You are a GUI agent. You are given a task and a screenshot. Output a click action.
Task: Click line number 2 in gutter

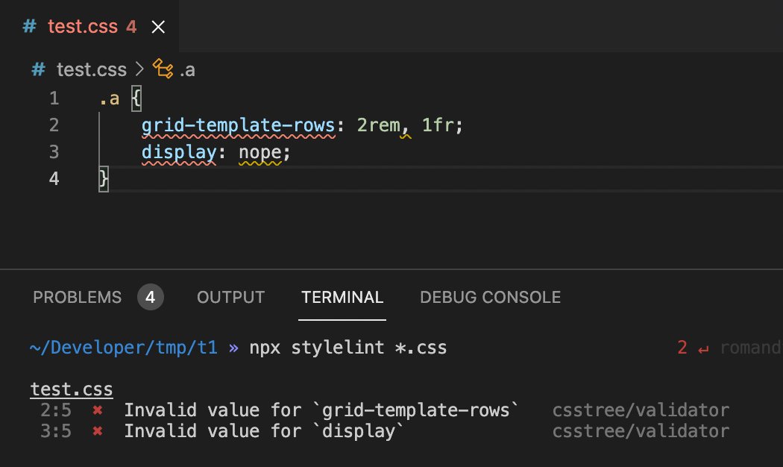pyautogui.click(x=54, y=125)
